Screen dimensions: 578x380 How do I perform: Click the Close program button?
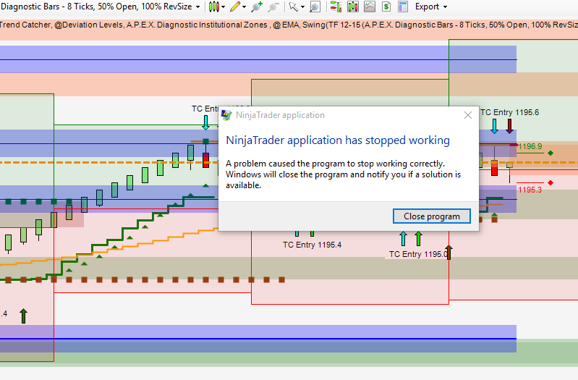pyautogui.click(x=432, y=216)
